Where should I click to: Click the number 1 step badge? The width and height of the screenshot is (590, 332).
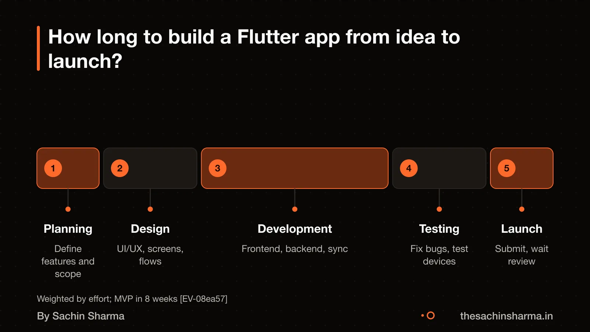[x=53, y=168]
